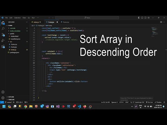Click the ports forwarded indicator
The image size is (167, 125).
(26, 102)
